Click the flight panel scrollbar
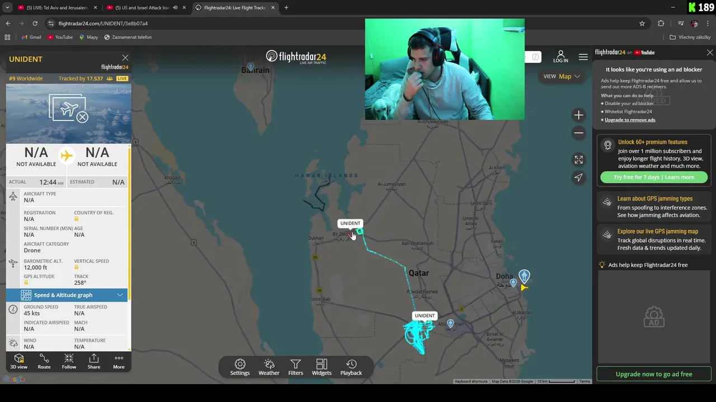716x402 pixels. tap(130, 223)
